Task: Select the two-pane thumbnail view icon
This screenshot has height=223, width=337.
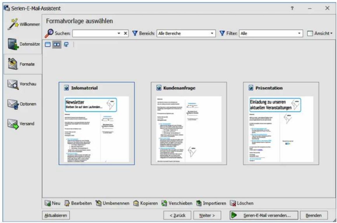Action: [57, 44]
